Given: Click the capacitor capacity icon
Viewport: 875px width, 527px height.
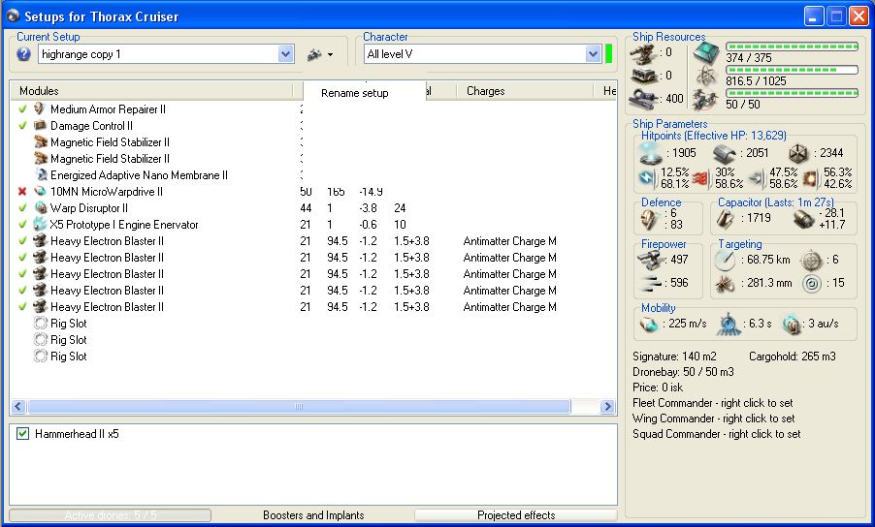Looking at the screenshot, I should (x=725, y=219).
